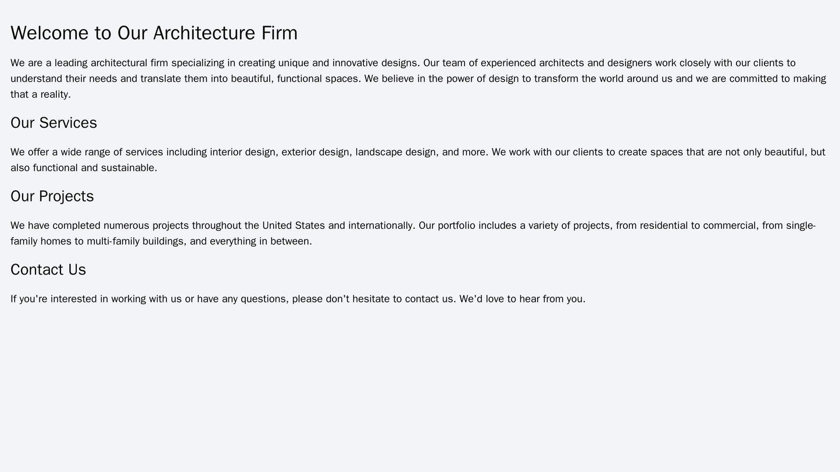This screenshot has width=840, height=472.
Task: Click the projects paragraph starting 'We have completed'
Action: tap(413, 233)
